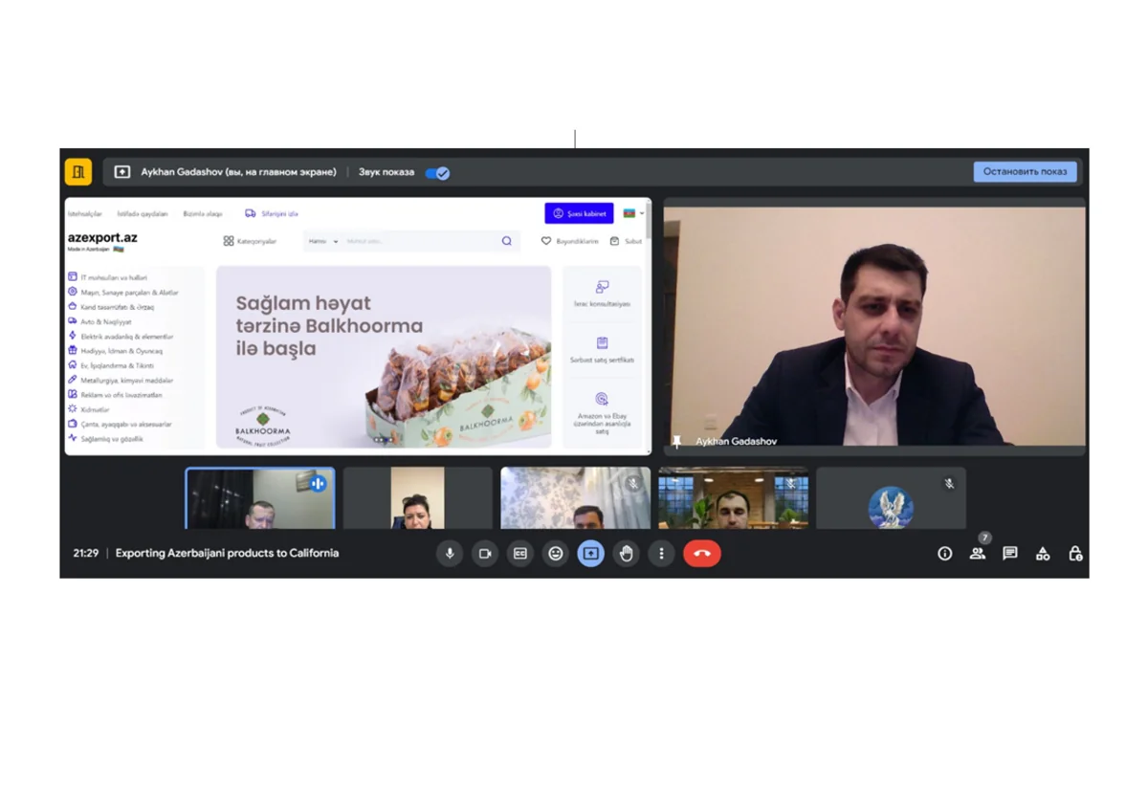The width and height of the screenshot is (1148, 811).
Task: Open Bəyəndiklərim favorites link
Action: click(570, 241)
